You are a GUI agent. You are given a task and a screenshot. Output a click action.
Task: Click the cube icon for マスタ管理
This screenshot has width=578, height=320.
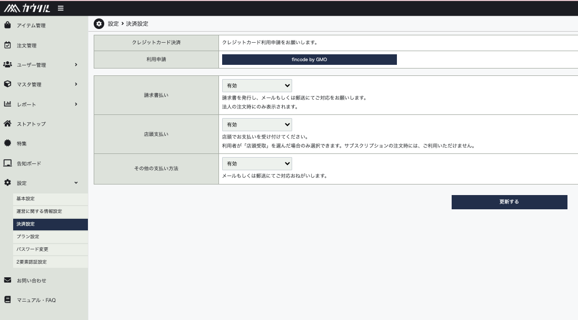pos(7,84)
